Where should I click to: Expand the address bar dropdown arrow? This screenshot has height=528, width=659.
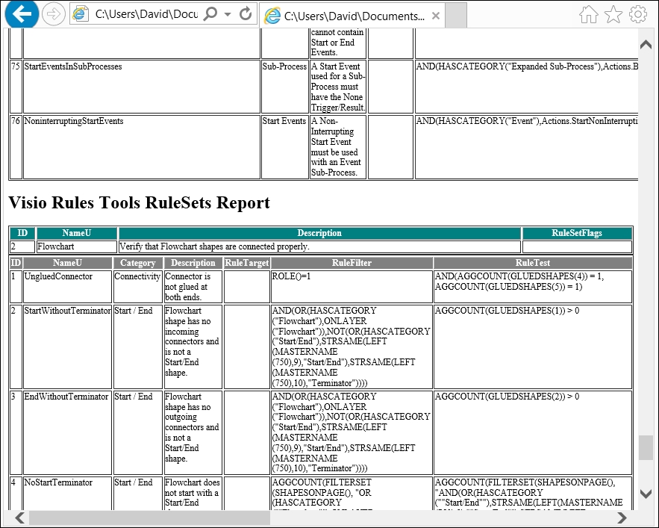point(228,14)
